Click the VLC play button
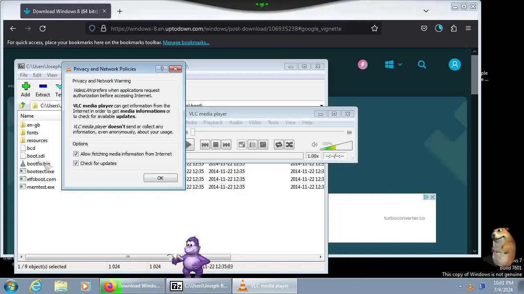The width and height of the screenshot is (524, 294). click(189, 145)
